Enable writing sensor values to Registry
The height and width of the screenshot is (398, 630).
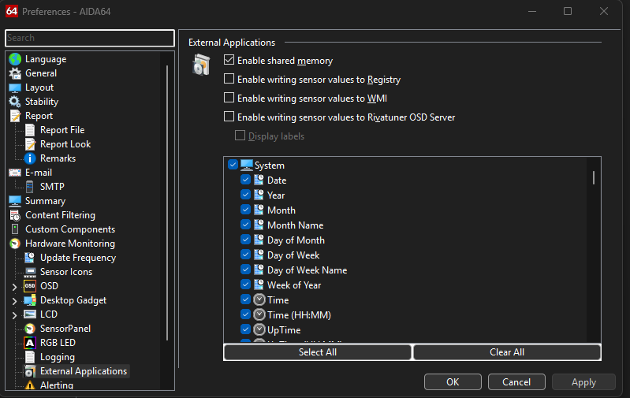(229, 79)
